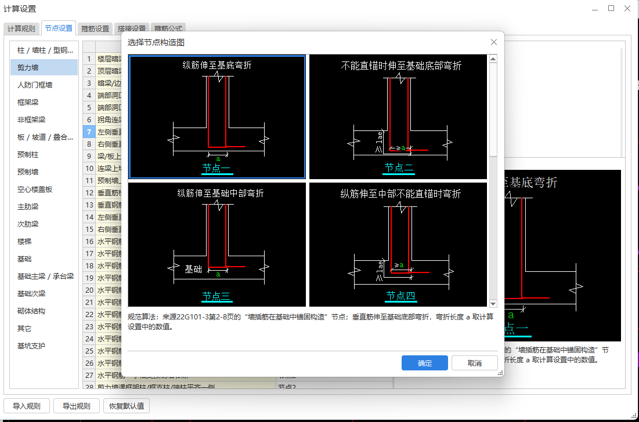Switch to the 节点设置 tab

(x=59, y=28)
